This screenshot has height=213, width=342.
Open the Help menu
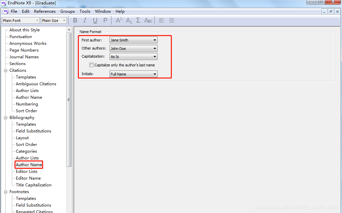(120, 11)
